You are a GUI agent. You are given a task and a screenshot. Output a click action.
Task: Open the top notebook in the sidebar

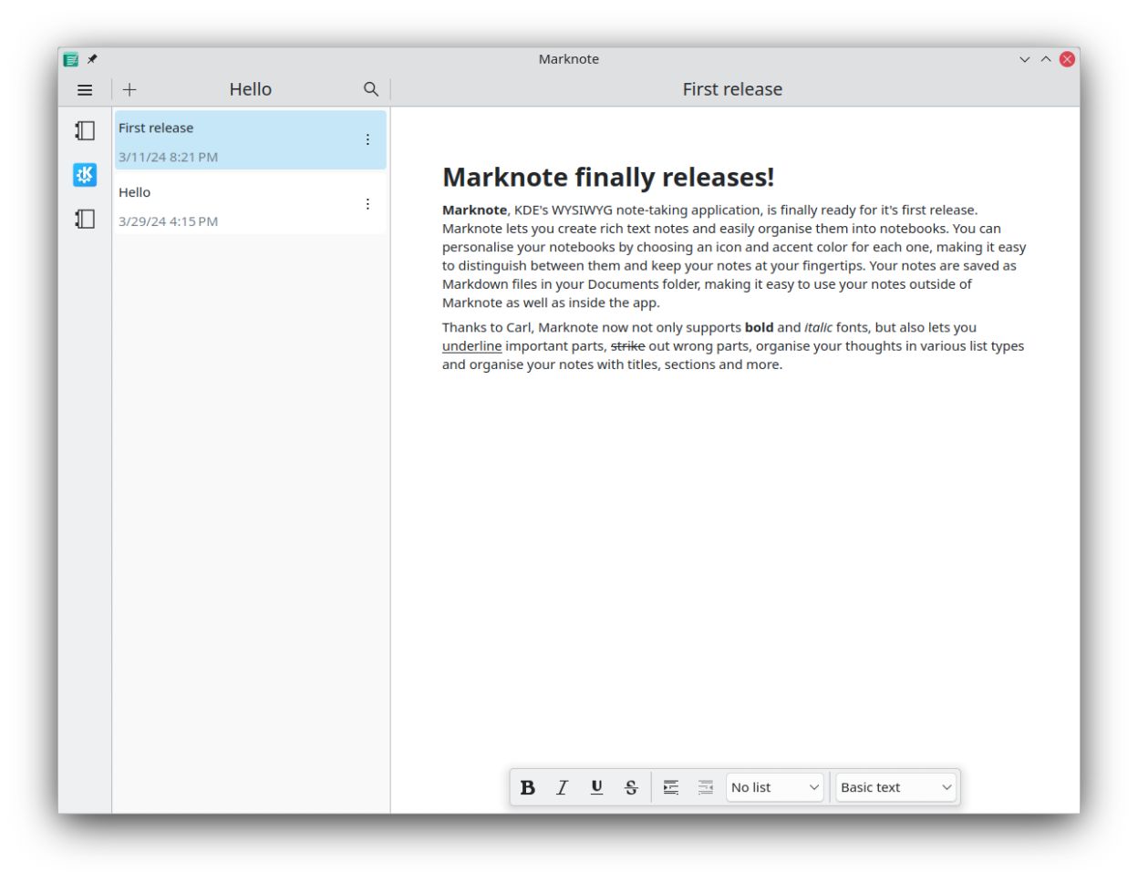click(x=83, y=131)
